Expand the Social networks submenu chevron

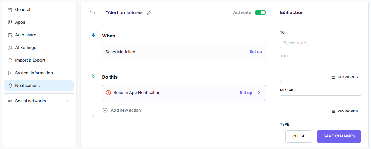(x=68, y=101)
